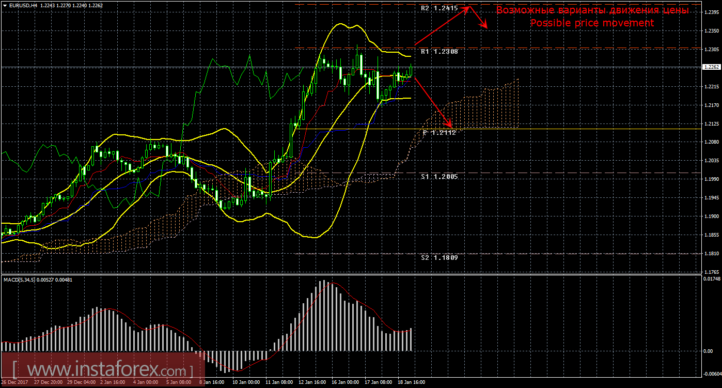
Task: Click the current price tag 1.2262
Action: (711, 67)
